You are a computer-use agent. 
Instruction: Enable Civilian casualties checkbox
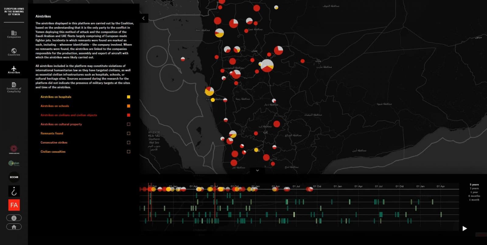click(128, 152)
